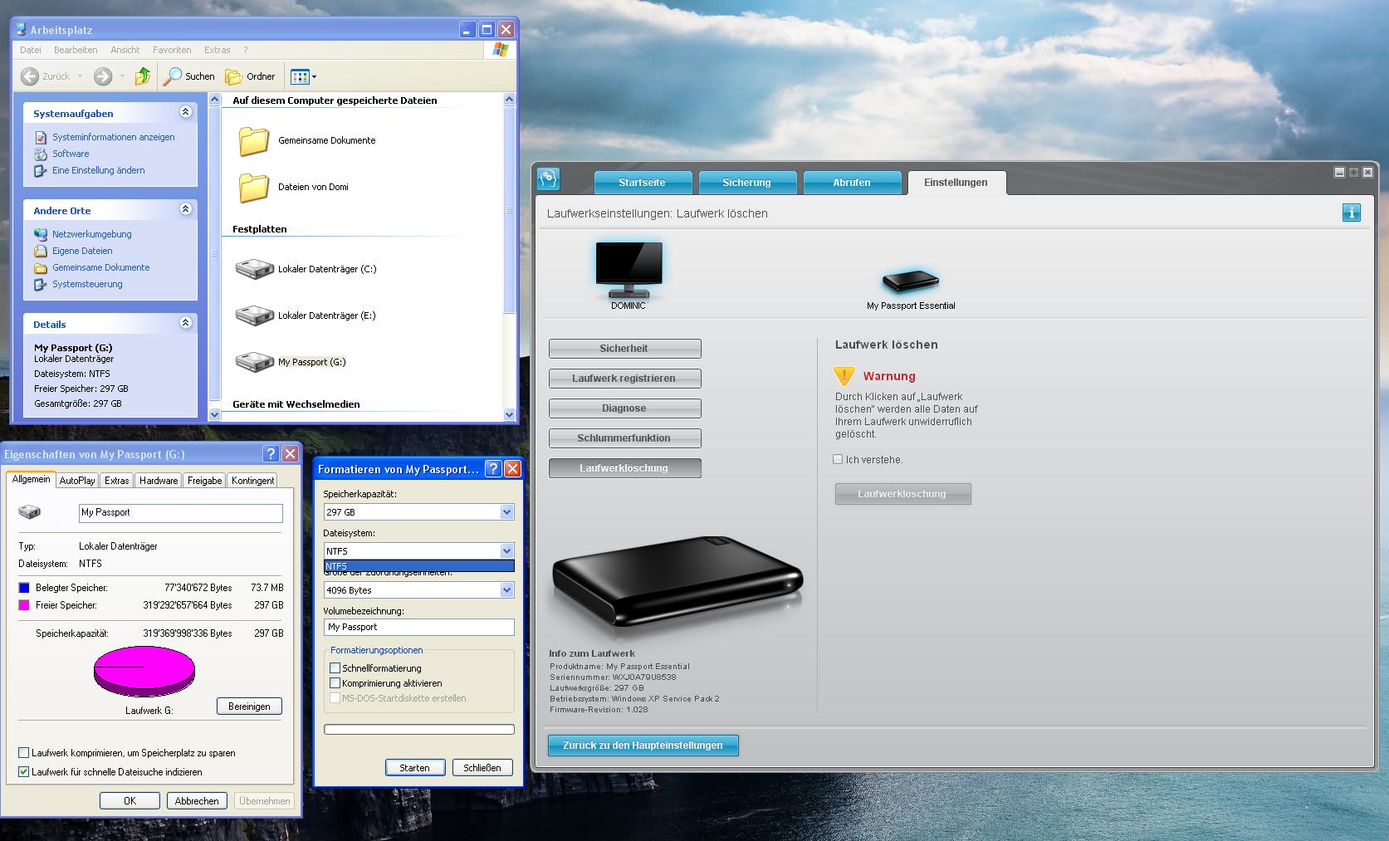Click the Bereinigen button

pyautogui.click(x=249, y=707)
